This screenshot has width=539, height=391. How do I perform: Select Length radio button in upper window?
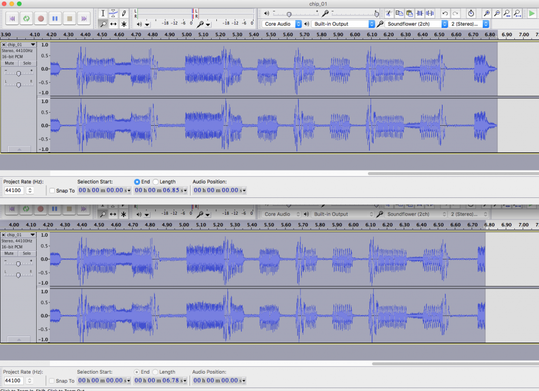pos(155,182)
